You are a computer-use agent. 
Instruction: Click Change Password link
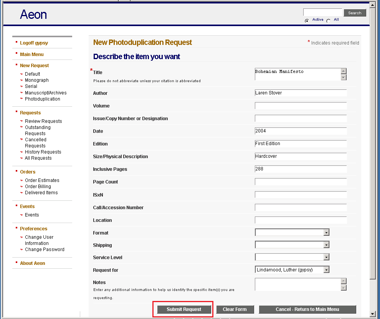click(45, 249)
